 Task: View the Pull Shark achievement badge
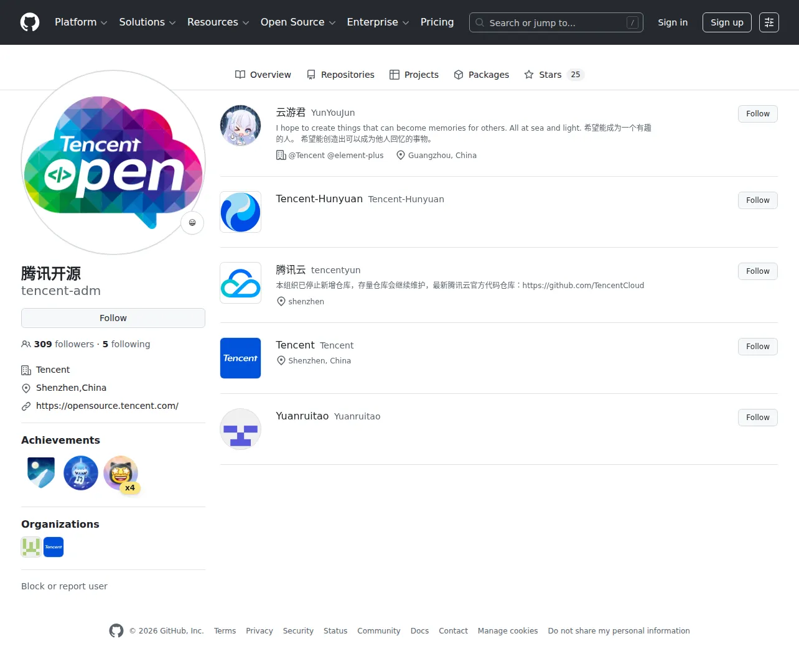(x=81, y=473)
